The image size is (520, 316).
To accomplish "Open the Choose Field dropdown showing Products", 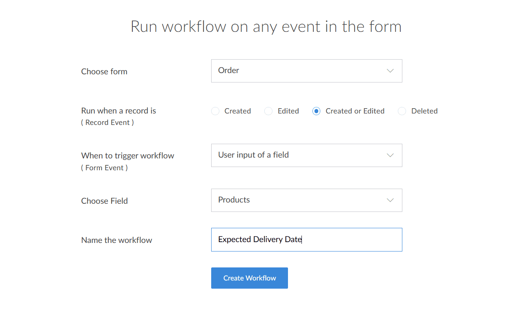I will 306,200.
